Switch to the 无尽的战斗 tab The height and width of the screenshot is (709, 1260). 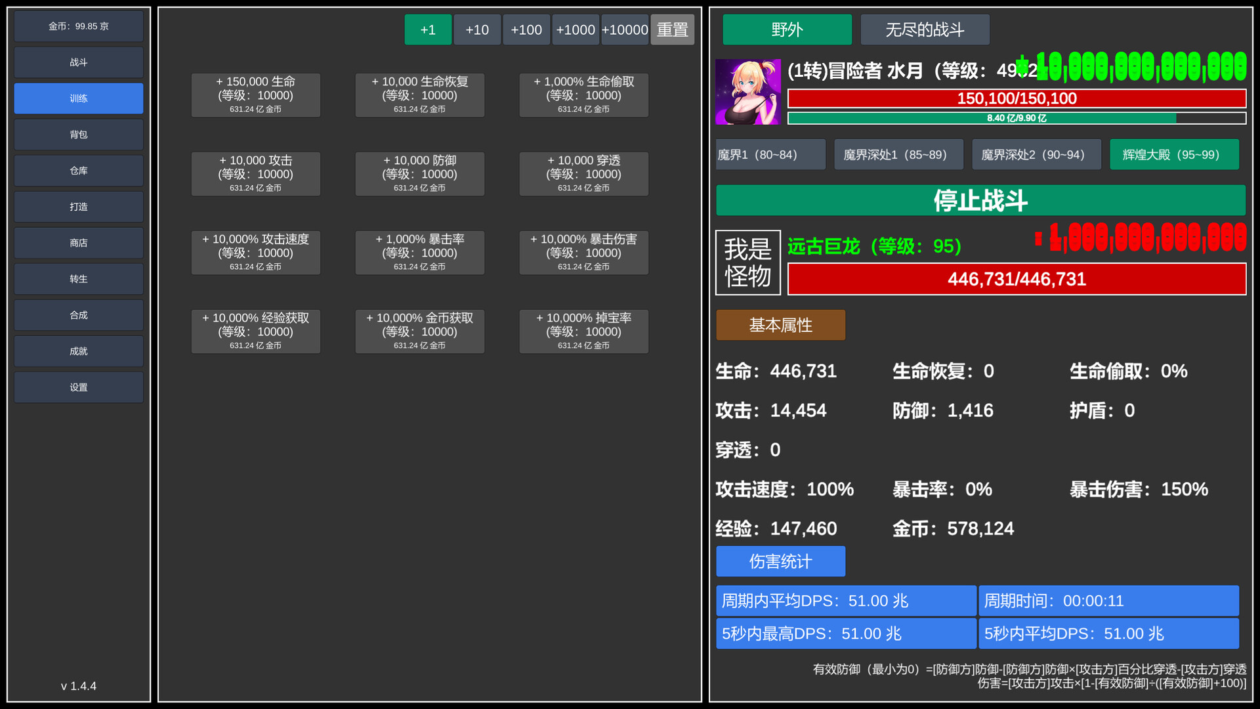coord(925,29)
